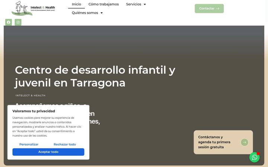The width and height of the screenshot is (268, 167).
Task: Click the 'Valoramos tu privacidad' title
Action: (33, 111)
